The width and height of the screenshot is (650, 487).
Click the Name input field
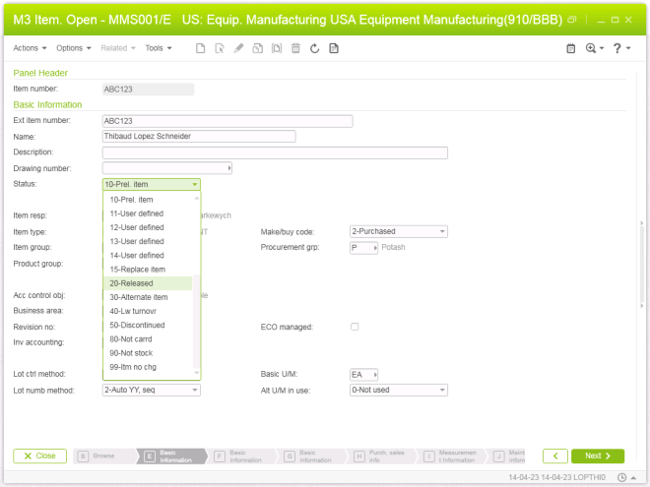(227, 137)
